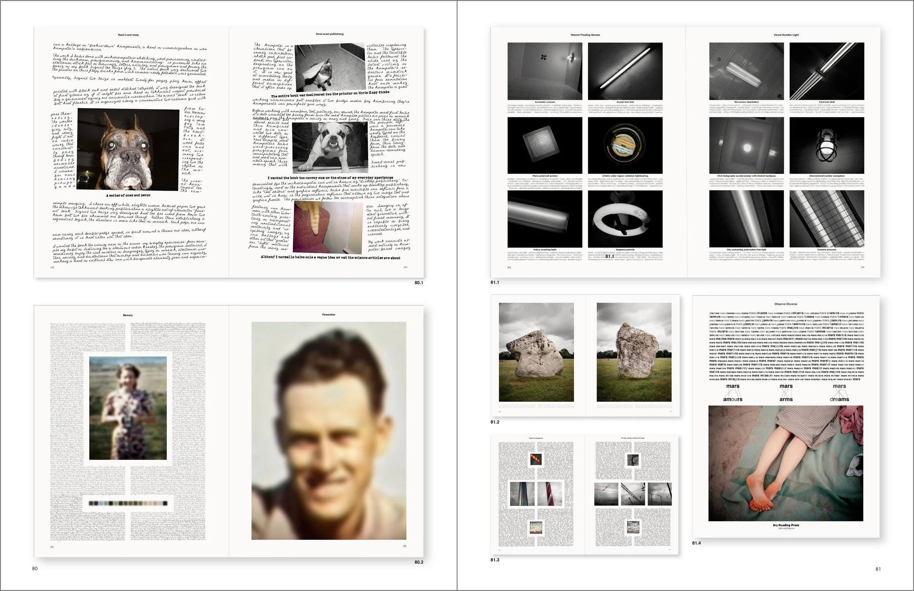Click the 'Dry Reading Press' imprint text
Viewport: 914px width, 591px height.
tap(786, 525)
